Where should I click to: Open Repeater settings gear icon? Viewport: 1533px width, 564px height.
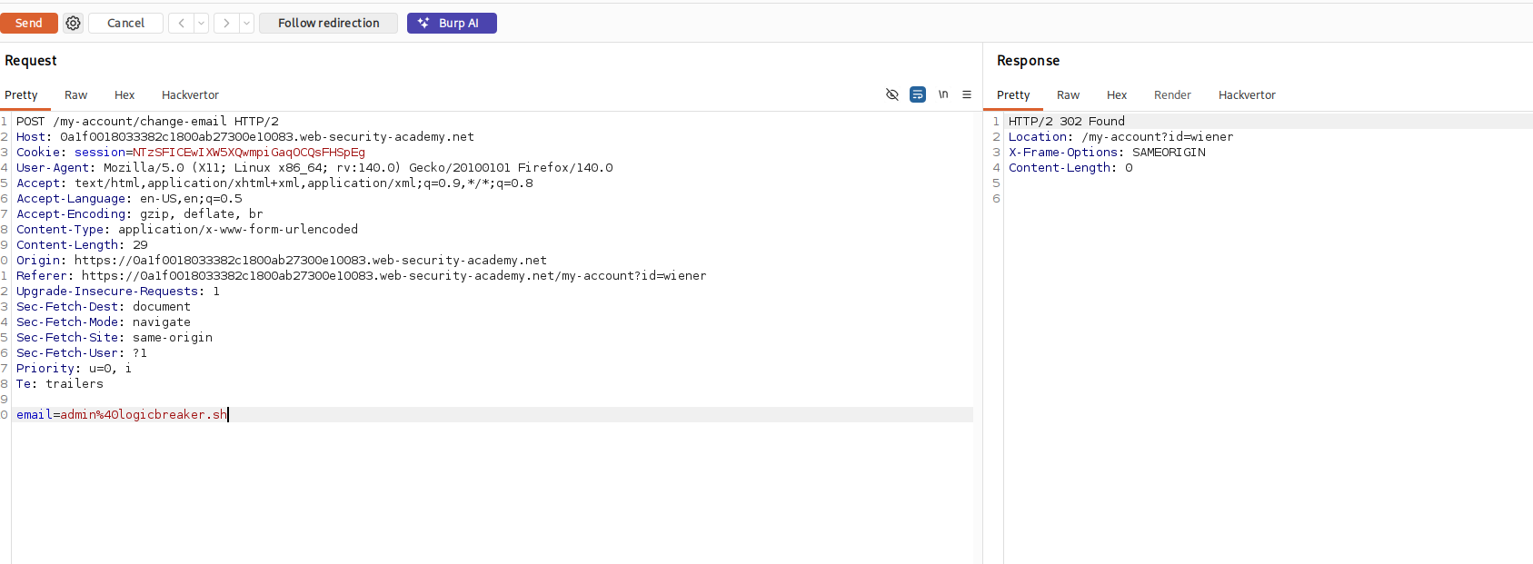74,23
